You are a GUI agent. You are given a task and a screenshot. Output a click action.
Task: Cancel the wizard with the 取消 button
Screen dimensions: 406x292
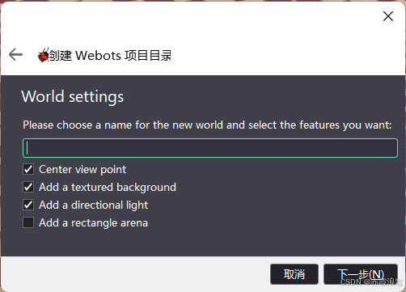[x=294, y=274]
